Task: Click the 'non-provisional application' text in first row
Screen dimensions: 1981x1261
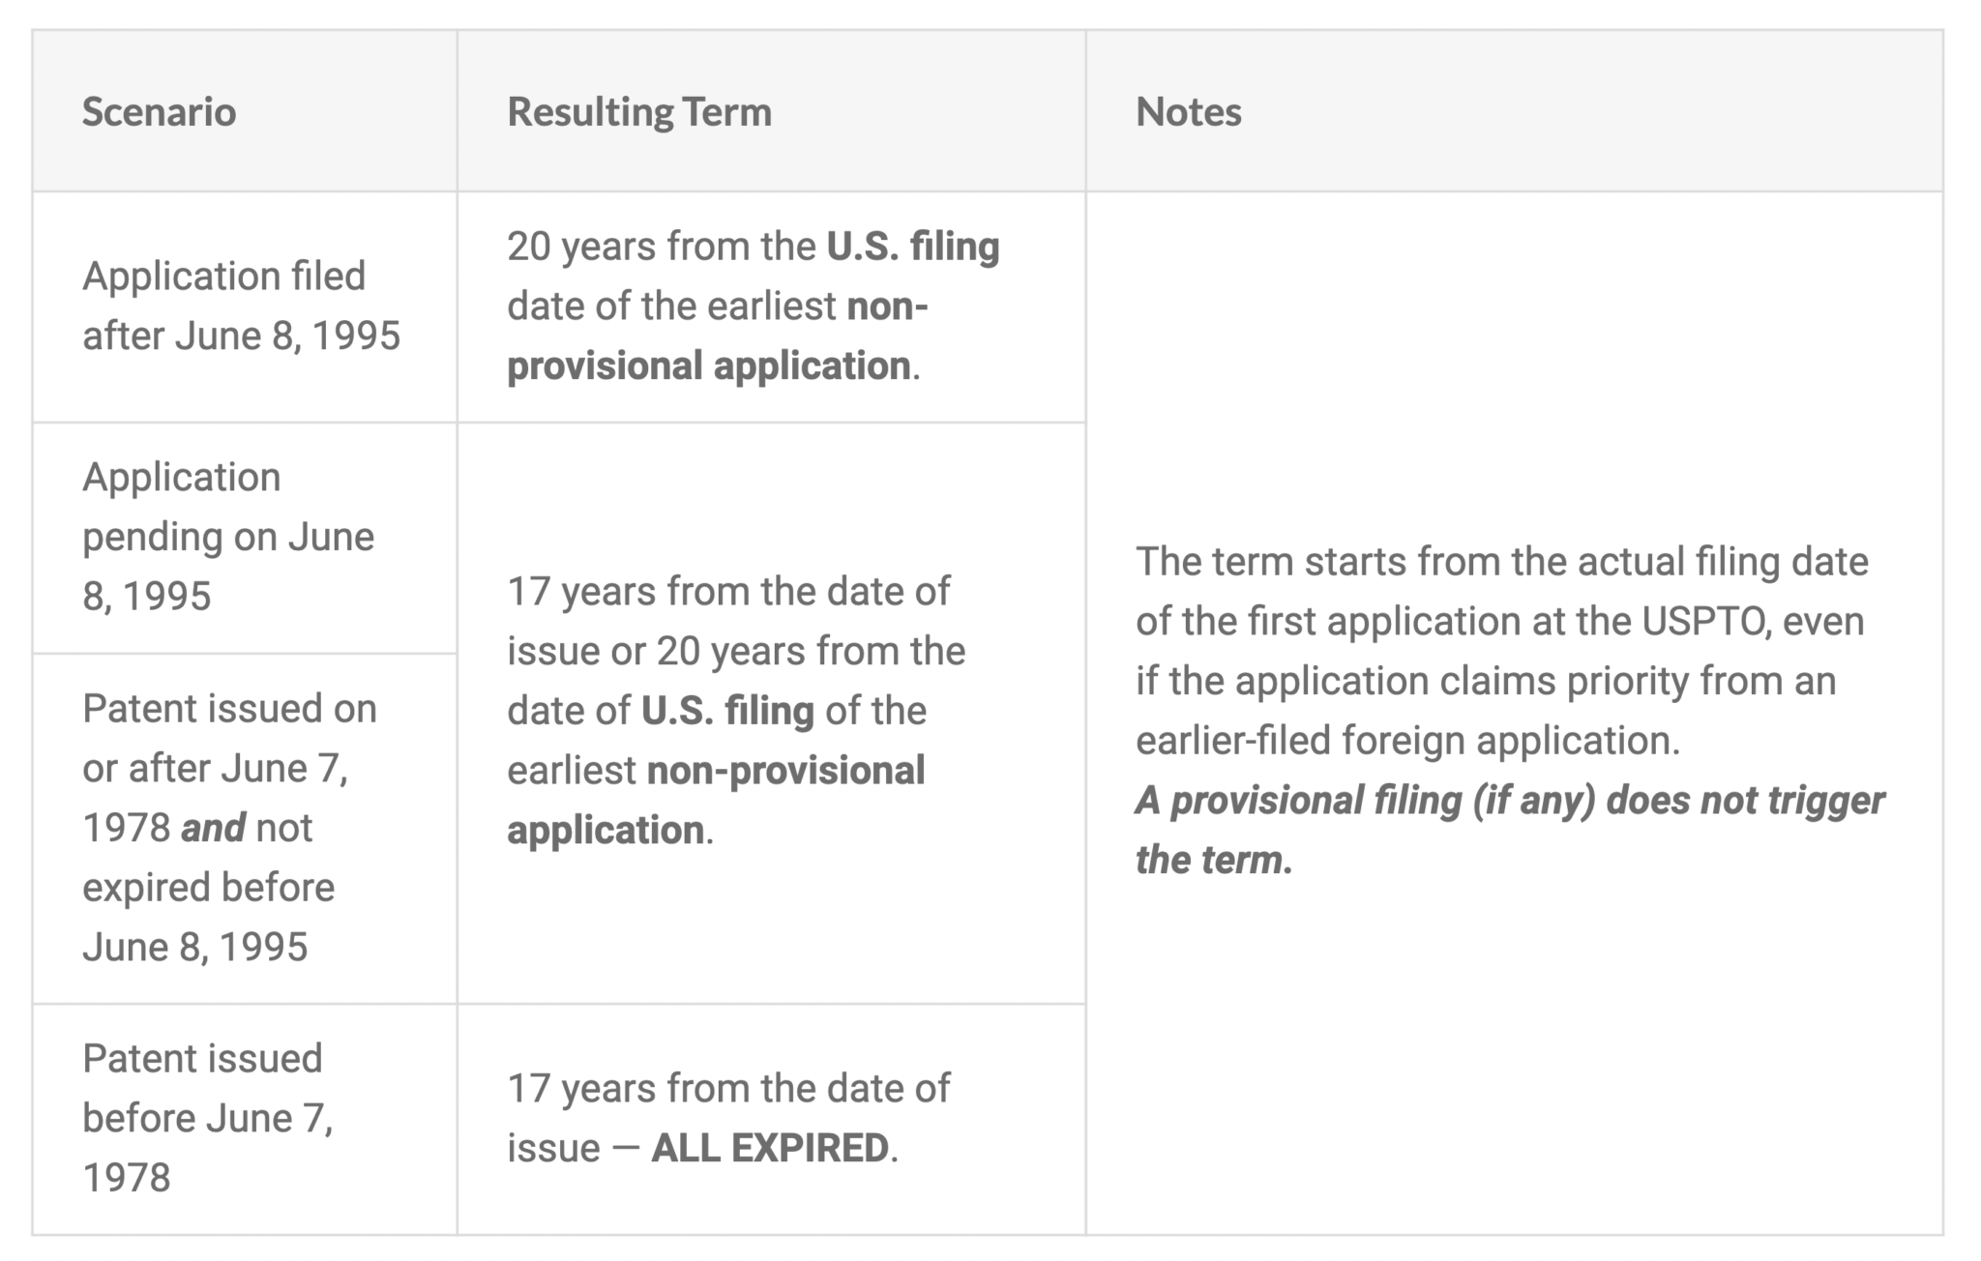Action: [x=717, y=337]
